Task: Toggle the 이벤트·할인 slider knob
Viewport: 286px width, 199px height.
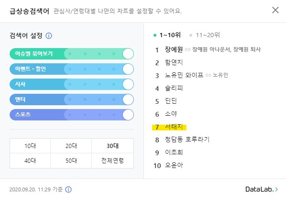Action: [x=128, y=69]
